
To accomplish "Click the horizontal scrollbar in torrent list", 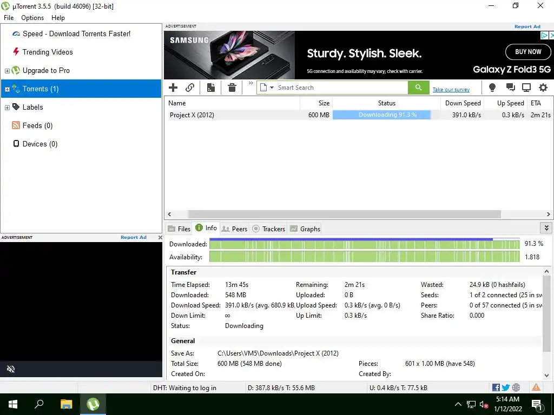I will click(345, 214).
